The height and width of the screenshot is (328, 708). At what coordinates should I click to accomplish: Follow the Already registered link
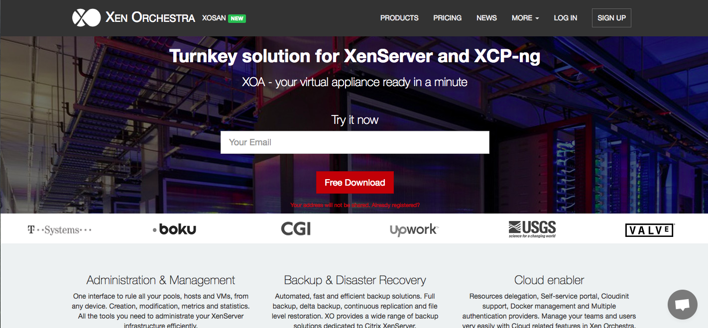pos(395,205)
